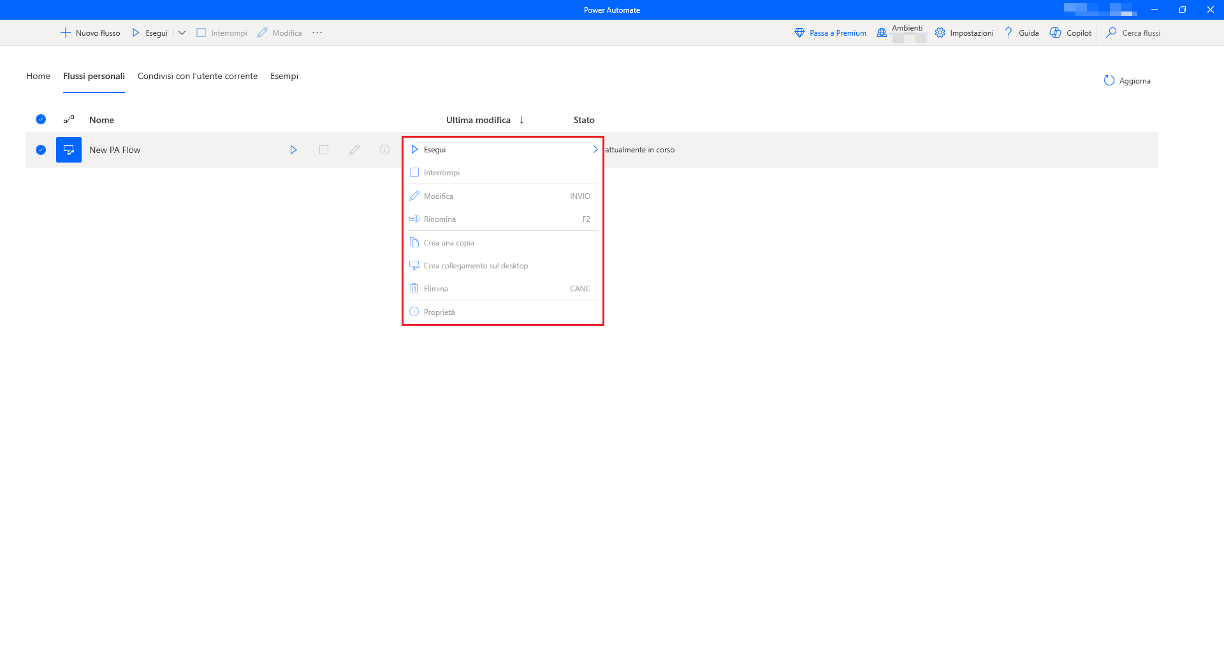The image size is (1224, 663).
Task: Click the Modifica pencil button in toolbar
Action: 279,33
